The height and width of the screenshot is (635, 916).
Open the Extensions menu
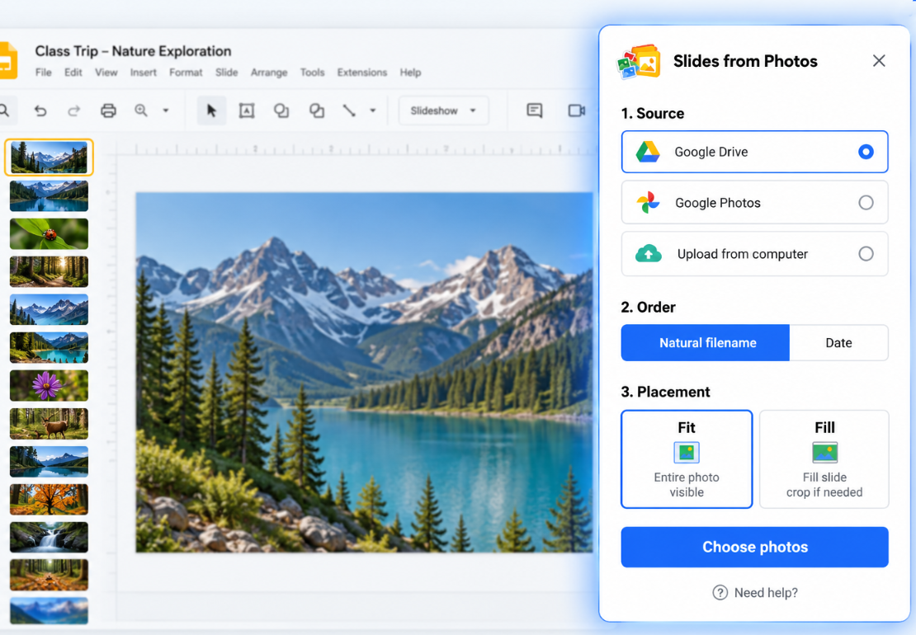[x=361, y=73]
